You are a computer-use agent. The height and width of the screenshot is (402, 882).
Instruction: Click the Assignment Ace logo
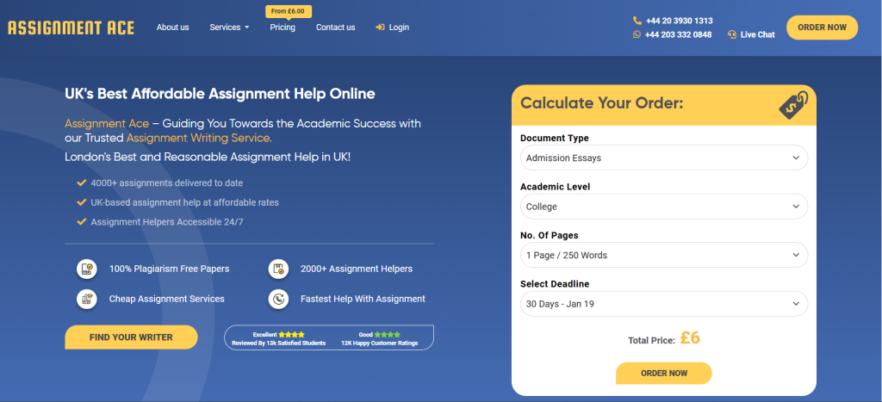pos(71,28)
